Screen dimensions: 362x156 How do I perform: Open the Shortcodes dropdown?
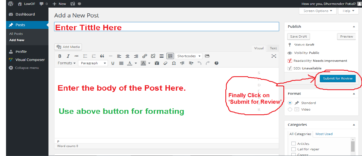[188, 56]
